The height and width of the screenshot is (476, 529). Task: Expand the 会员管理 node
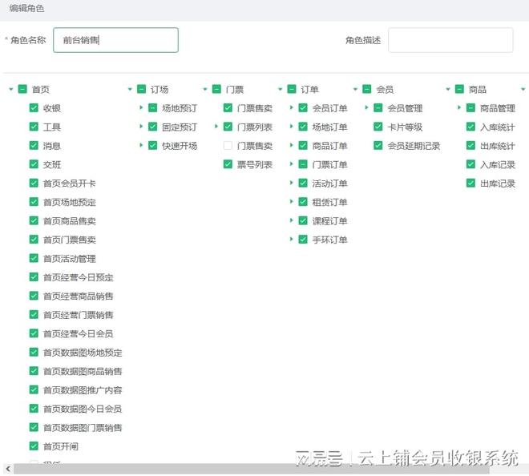[367, 108]
